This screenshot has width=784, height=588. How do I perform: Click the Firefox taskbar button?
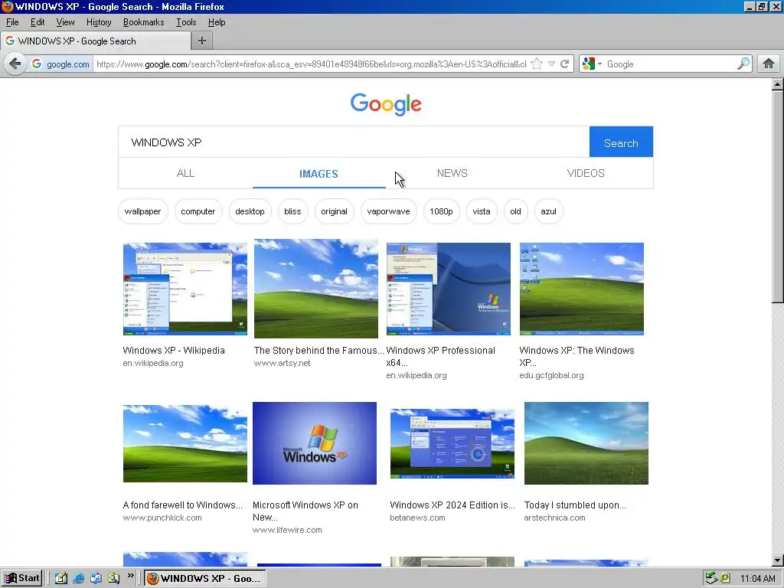(205, 579)
